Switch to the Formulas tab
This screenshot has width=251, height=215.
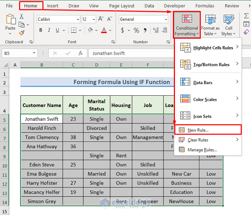tap(205, 6)
